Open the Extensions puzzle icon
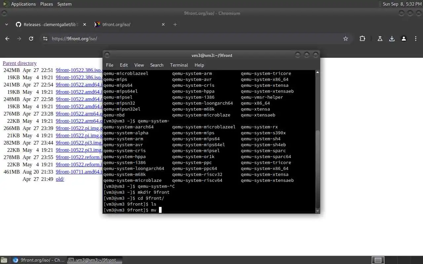Image resolution: width=423 pixels, height=264 pixels. click(x=363, y=39)
